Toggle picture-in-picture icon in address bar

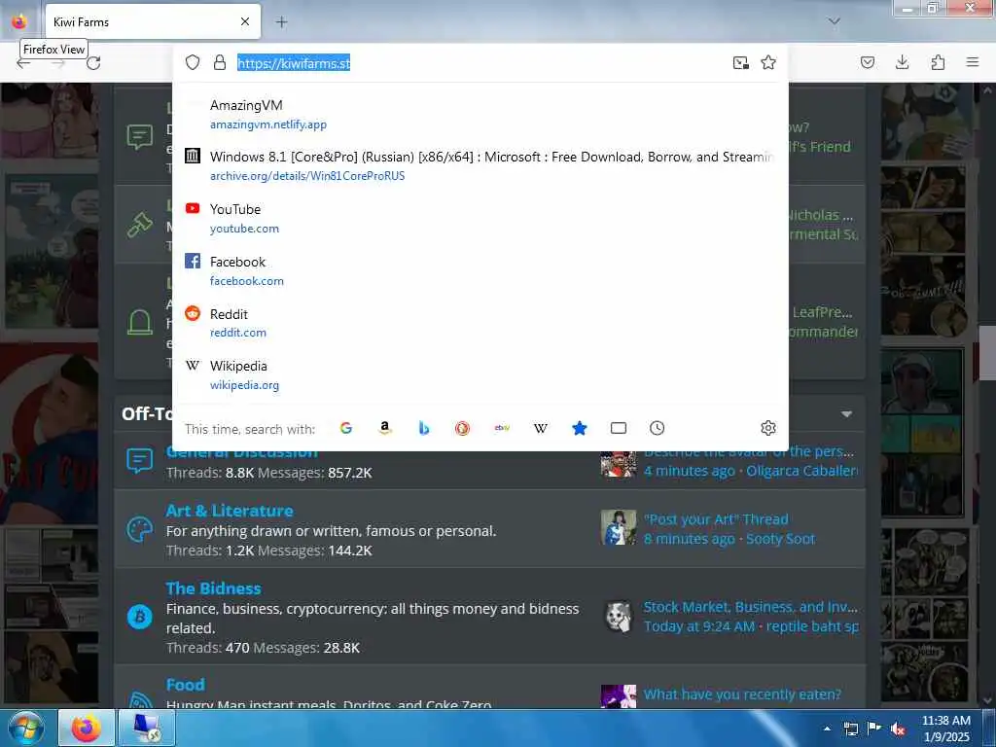click(740, 62)
